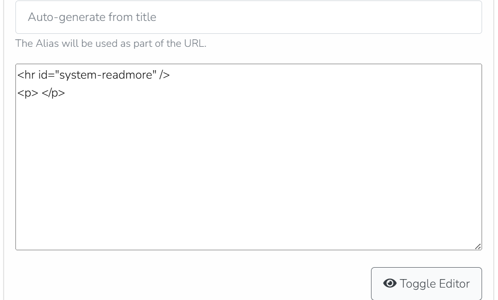Image resolution: width=498 pixels, height=300 pixels.
Task: Focus the Alias input field
Action: [249, 17]
